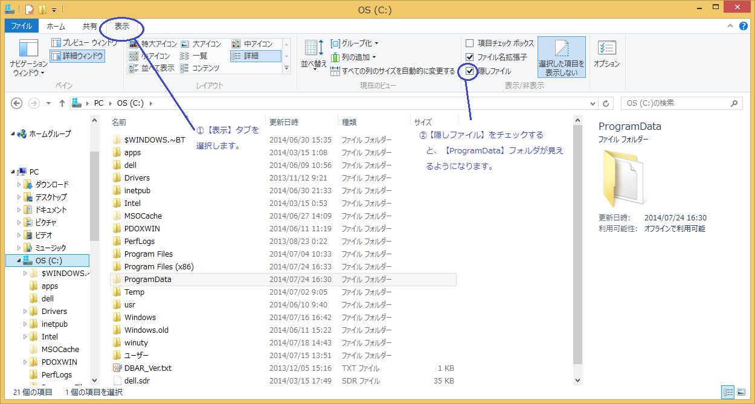Uncheck the ファイル名拡張子 checkbox

[x=470, y=57]
